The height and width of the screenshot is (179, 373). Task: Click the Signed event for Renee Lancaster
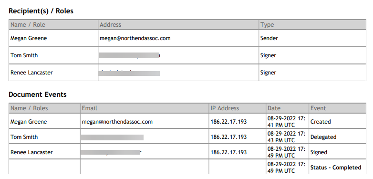pyautogui.click(x=319, y=152)
